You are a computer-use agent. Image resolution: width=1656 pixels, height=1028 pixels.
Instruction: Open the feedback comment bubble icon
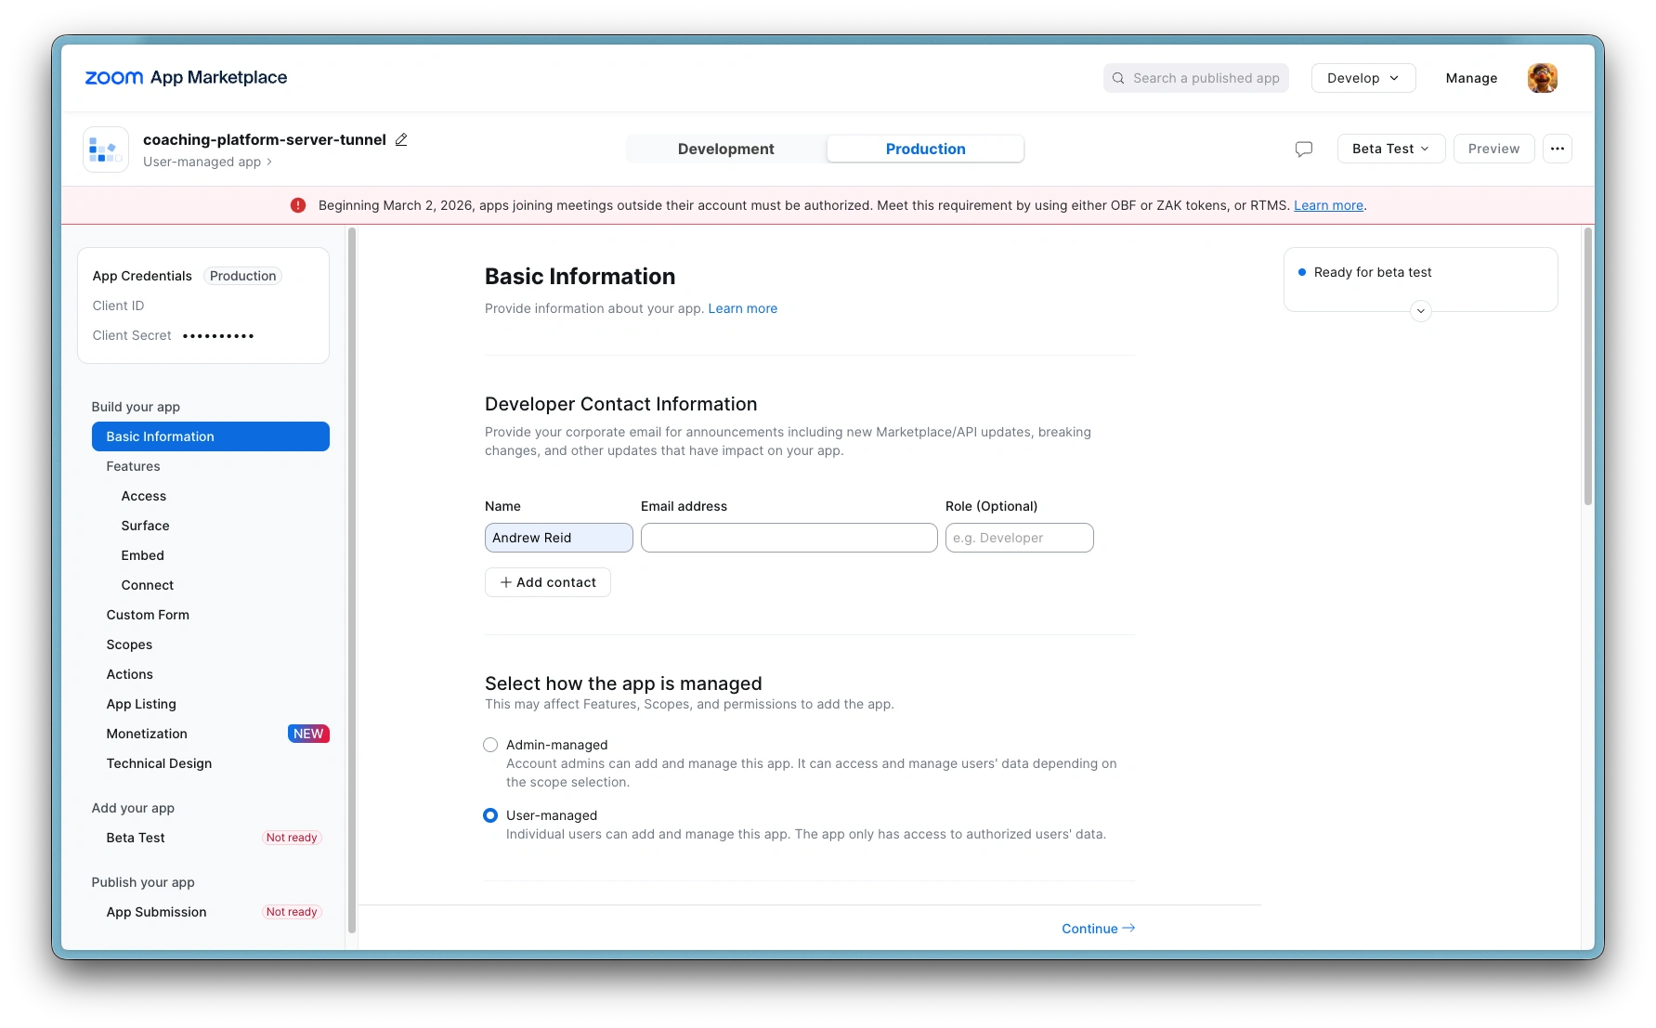[x=1304, y=149]
